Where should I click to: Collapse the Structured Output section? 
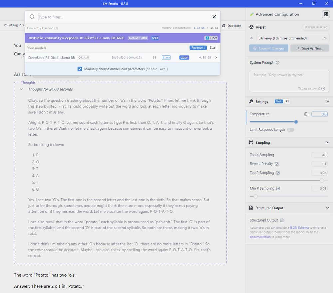327,208
